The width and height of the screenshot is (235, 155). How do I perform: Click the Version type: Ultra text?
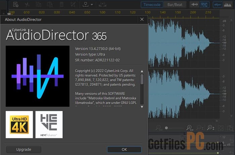[x=90, y=54]
